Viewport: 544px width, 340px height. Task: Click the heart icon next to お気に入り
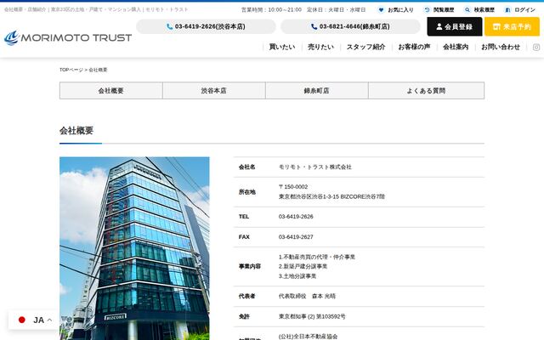pos(381,9)
